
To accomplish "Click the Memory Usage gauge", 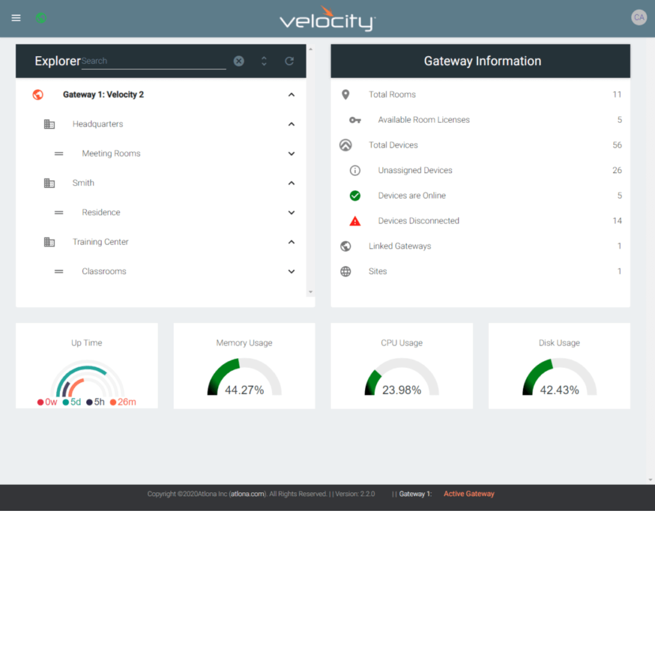I will click(244, 378).
